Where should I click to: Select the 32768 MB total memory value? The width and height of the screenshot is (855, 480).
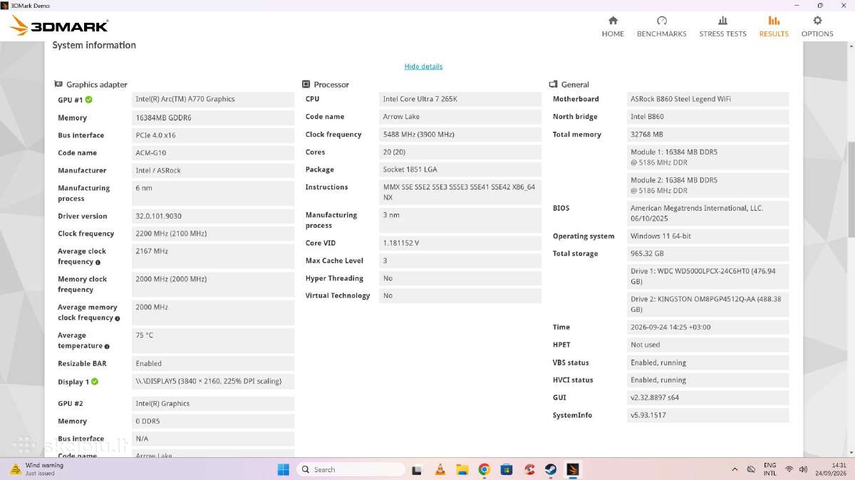(708, 135)
